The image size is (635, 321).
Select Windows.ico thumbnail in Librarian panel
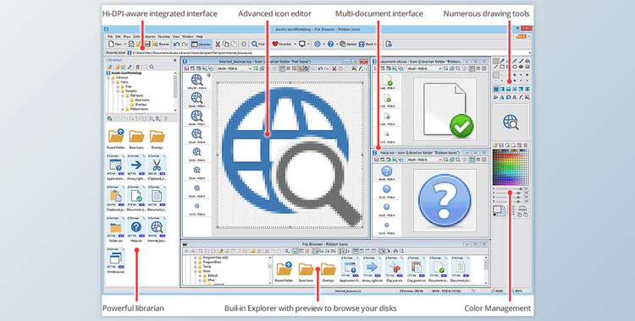click(116, 261)
